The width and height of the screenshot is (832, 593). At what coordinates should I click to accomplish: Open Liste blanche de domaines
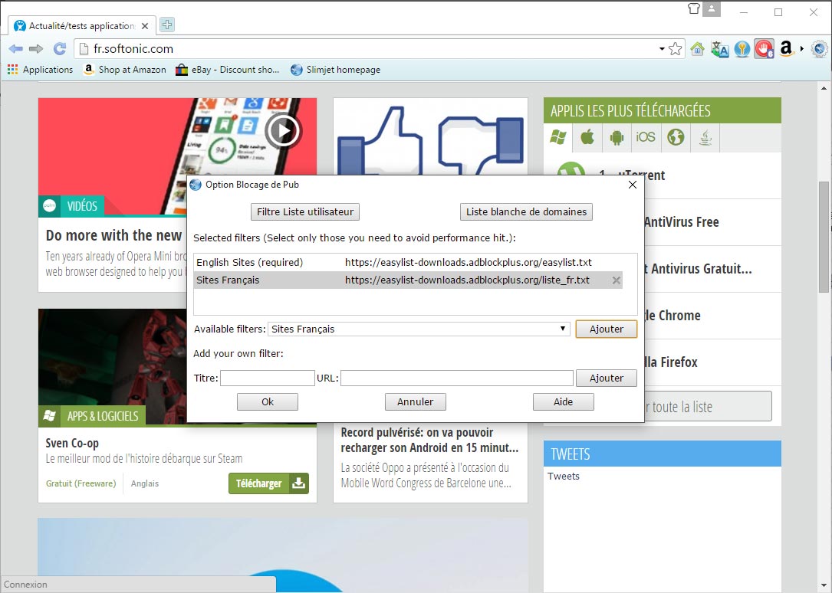point(526,212)
